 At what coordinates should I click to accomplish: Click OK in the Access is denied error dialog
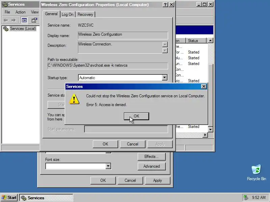(x=136, y=116)
